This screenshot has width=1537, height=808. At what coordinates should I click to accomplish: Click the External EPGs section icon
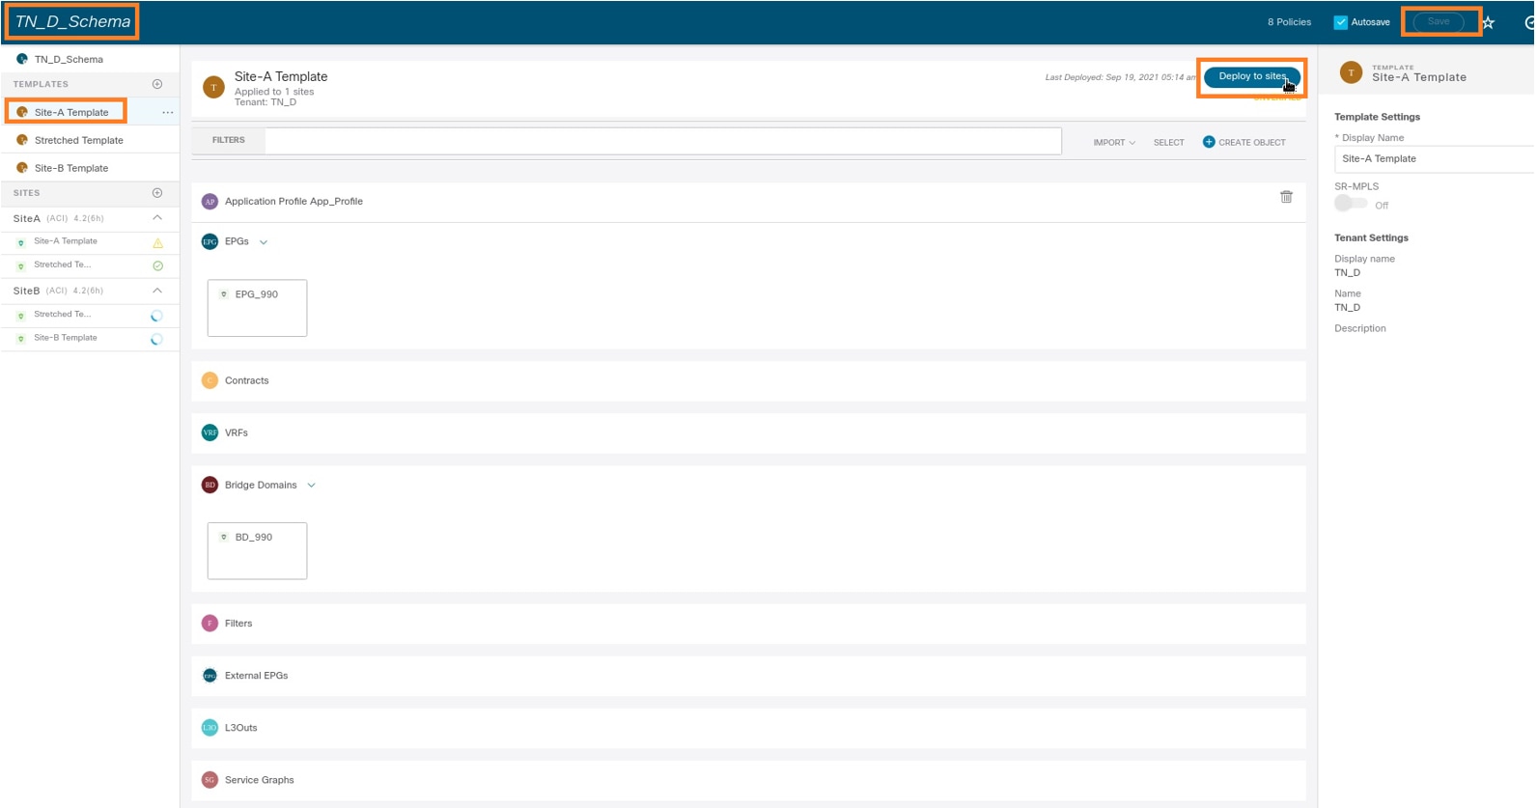(x=210, y=676)
